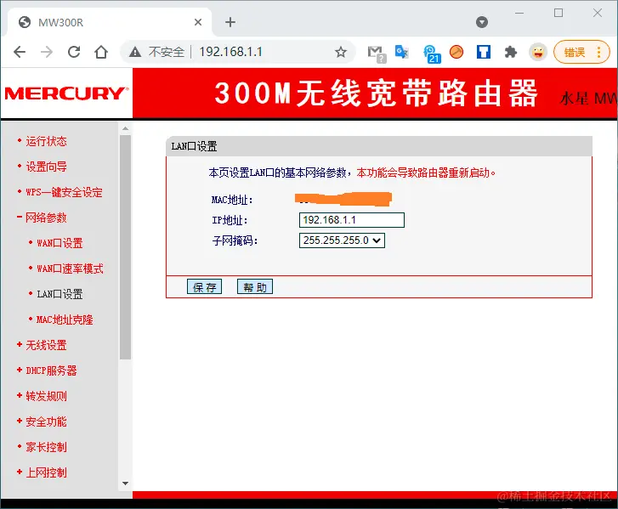
Task: Click the 错误 update error button
Action: [581, 52]
